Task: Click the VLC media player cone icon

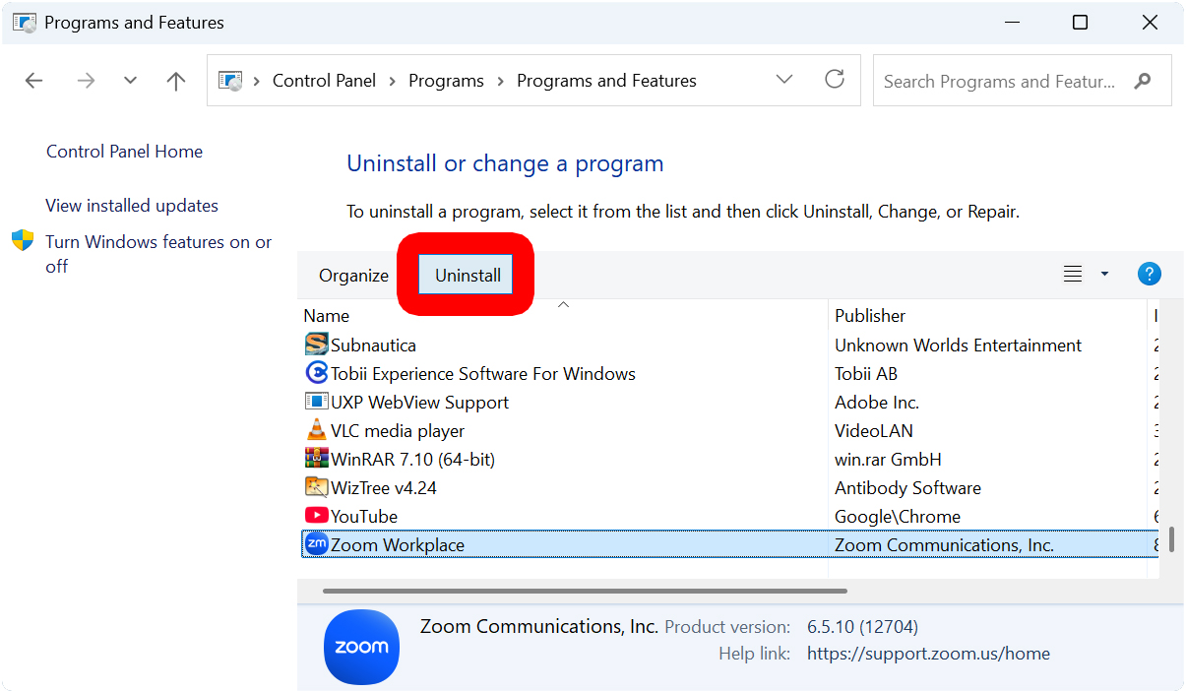Action: coord(316,430)
